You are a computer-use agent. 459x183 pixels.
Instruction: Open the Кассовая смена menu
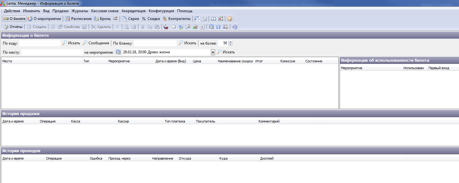(105, 11)
